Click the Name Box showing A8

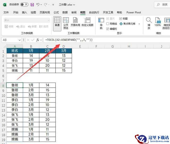pyautogui.click(x=10, y=40)
